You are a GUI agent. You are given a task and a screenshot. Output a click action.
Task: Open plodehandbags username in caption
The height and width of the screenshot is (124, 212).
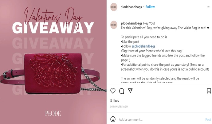132,23
